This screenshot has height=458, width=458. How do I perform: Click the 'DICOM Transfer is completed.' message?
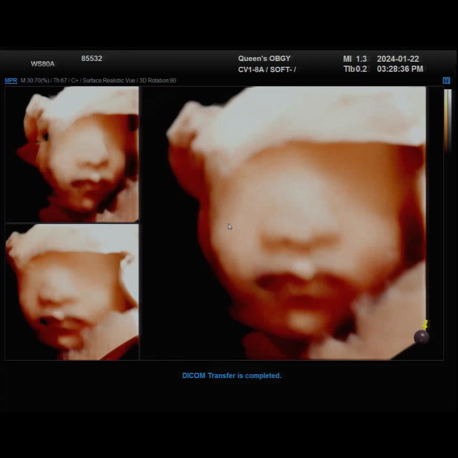232,376
